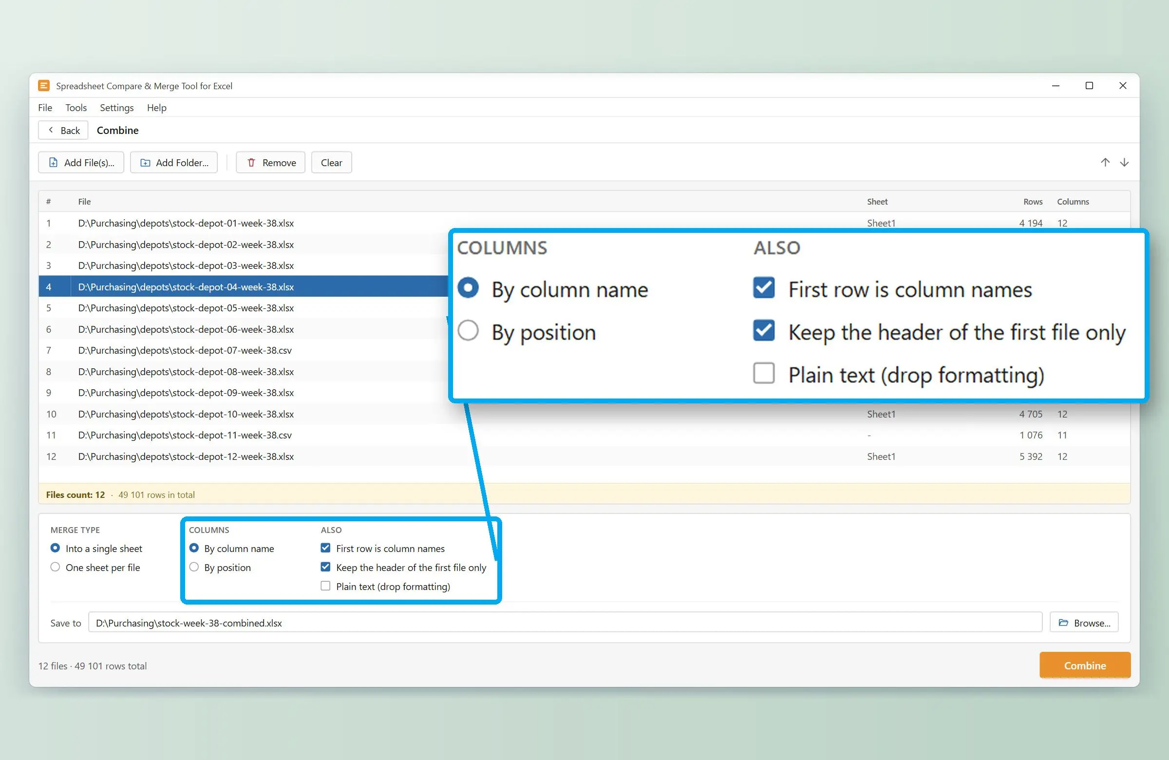
Task: Move selected file down with arrow icon
Action: click(x=1124, y=163)
